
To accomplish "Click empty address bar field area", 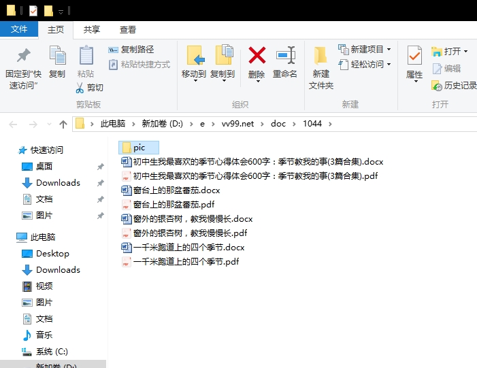I will pos(405,124).
